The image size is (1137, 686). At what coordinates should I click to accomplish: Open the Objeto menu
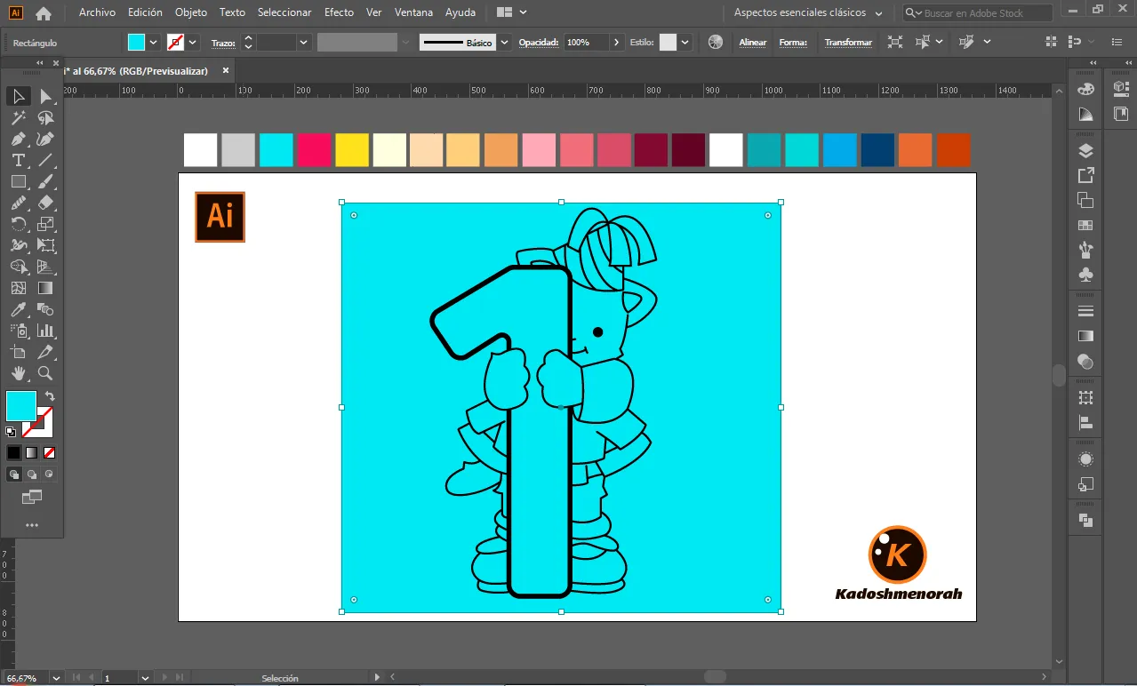tap(191, 12)
